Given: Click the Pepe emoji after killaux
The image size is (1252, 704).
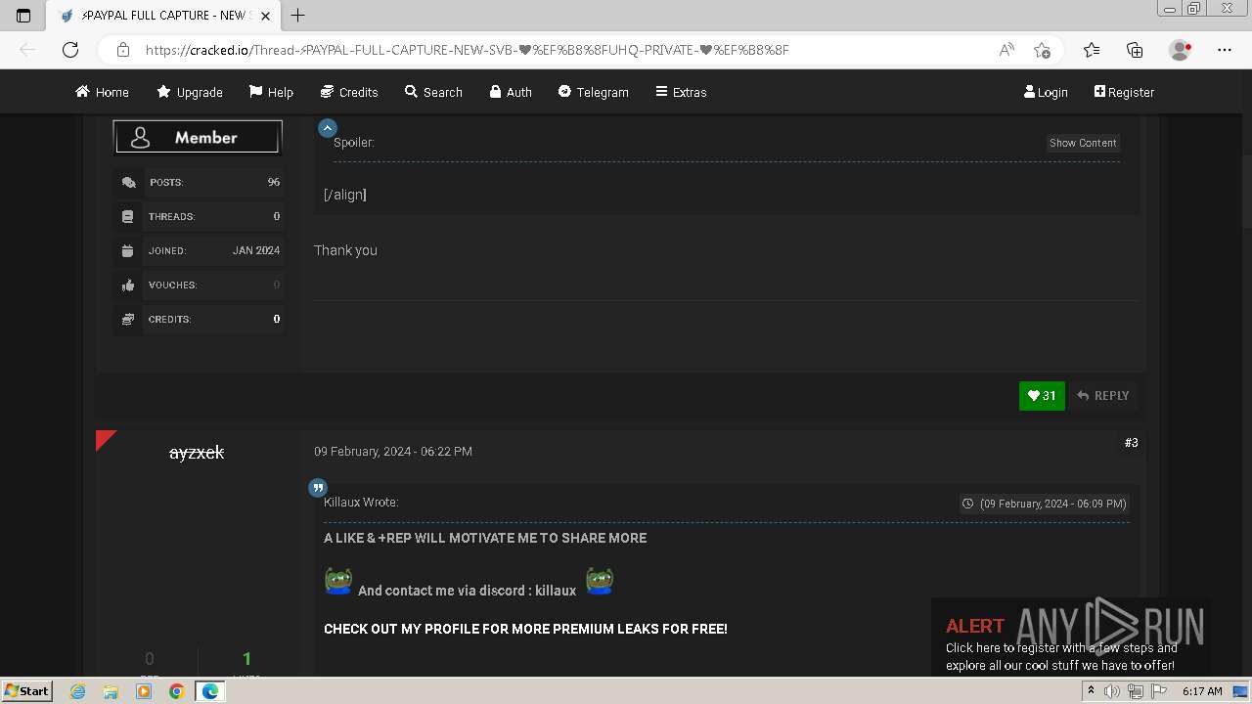Looking at the screenshot, I should (600, 581).
